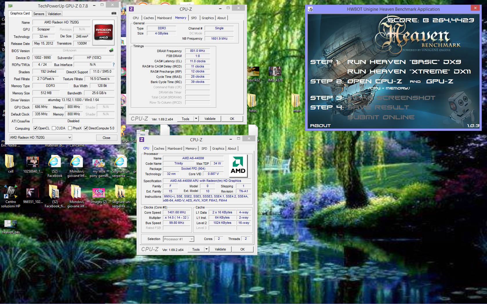The image size is (487, 304).
Task: Click RUN HEAVEN "XTREME" DX11
Action: click(x=409, y=72)
